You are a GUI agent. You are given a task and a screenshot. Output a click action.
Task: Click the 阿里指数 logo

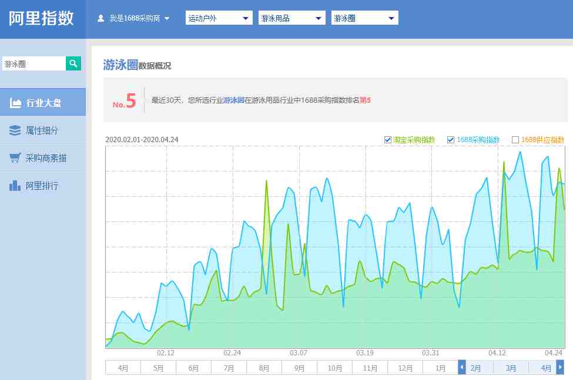41,18
